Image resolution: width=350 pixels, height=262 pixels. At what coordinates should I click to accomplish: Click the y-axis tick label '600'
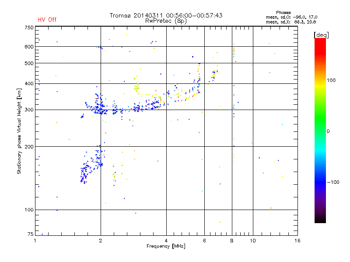29,47
